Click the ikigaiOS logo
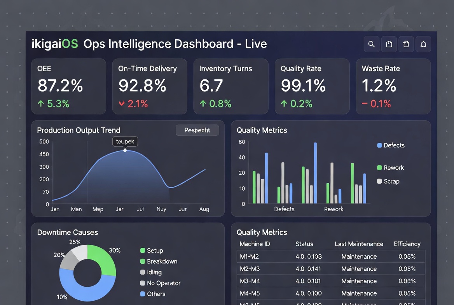This screenshot has height=305, width=454. (54, 44)
